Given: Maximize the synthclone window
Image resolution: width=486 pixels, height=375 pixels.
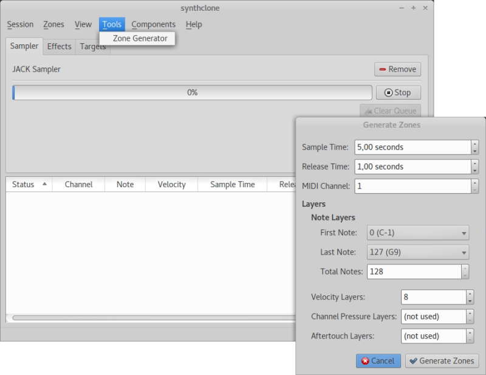Looking at the screenshot, I should [413, 9].
